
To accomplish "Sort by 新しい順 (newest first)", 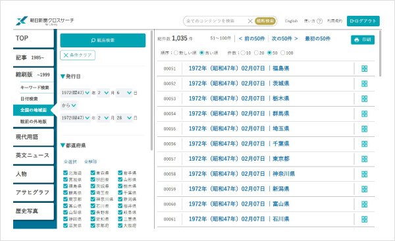I will pyautogui.click(x=176, y=53).
